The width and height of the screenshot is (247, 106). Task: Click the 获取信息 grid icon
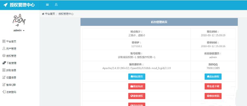click(x=4, y=70)
